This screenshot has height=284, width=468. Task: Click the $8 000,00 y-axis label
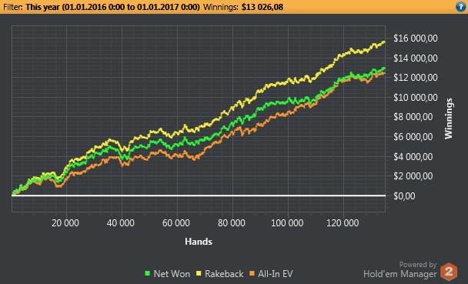click(x=413, y=117)
